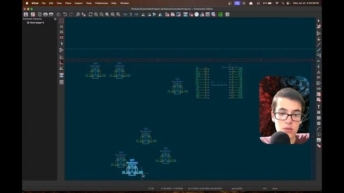
Task: Open the page settings sheet icon
Action: pos(40,14)
